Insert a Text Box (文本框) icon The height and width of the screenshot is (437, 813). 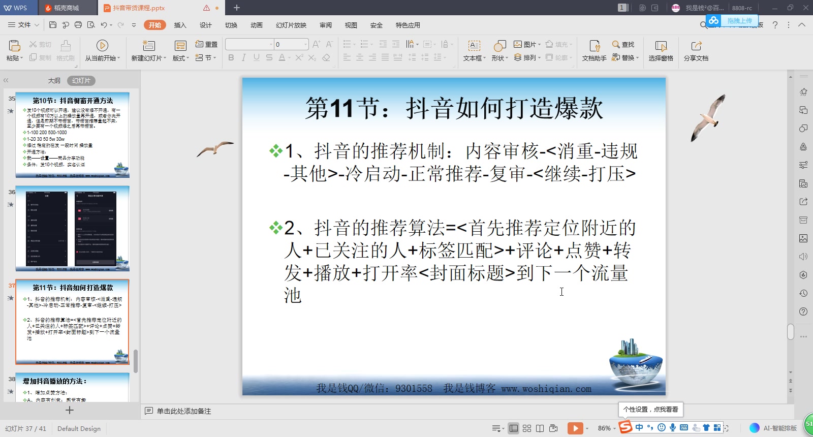(474, 46)
